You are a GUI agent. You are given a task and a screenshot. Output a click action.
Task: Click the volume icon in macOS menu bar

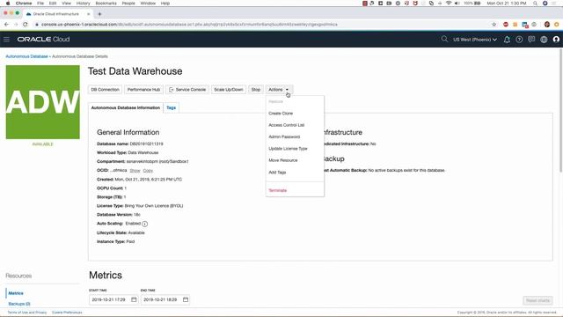[457, 4]
